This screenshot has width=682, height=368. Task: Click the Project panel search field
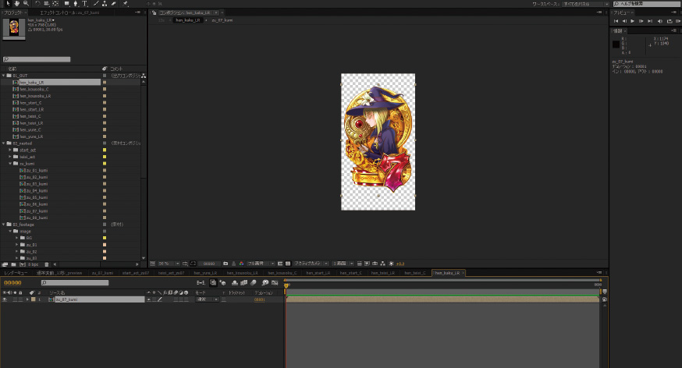click(x=37, y=59)
